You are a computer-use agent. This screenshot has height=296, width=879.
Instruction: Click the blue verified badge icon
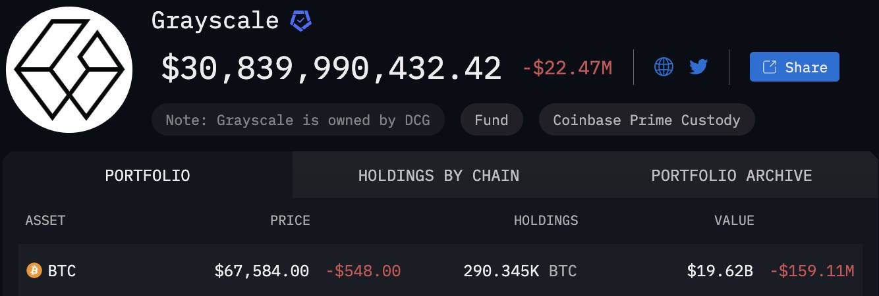tap(301, 21)
